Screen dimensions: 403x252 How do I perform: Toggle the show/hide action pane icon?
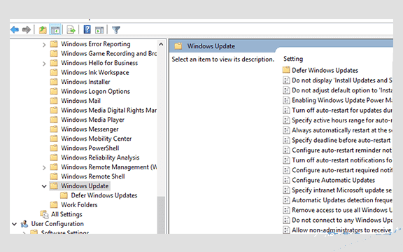[x=99, y=30]
